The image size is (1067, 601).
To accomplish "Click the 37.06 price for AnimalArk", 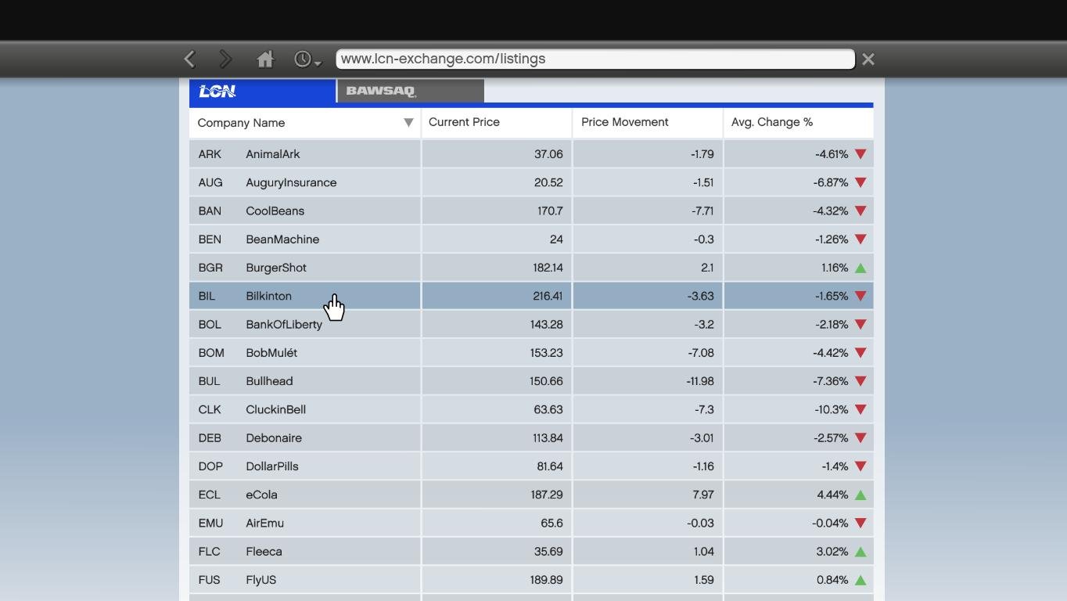I will 548,154.
